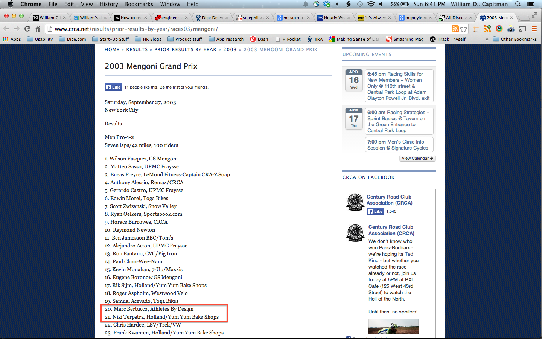Click the Apps shortcut icon in bookmarks bar

tap(12, 39)
